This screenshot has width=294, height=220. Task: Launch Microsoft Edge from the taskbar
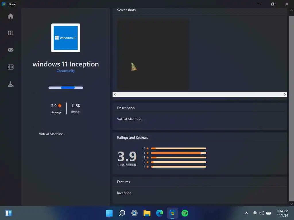click(160, 213)
